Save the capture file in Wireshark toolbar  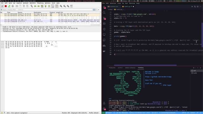pyautogui.click(x=20, y=6)
